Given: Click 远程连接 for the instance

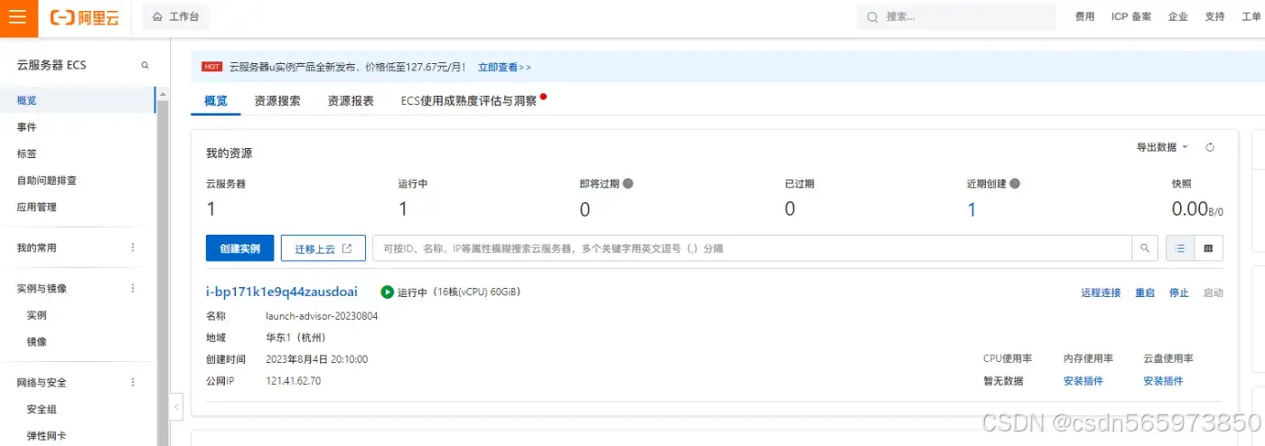Looking at the screenshot, I should point(1101,293).
